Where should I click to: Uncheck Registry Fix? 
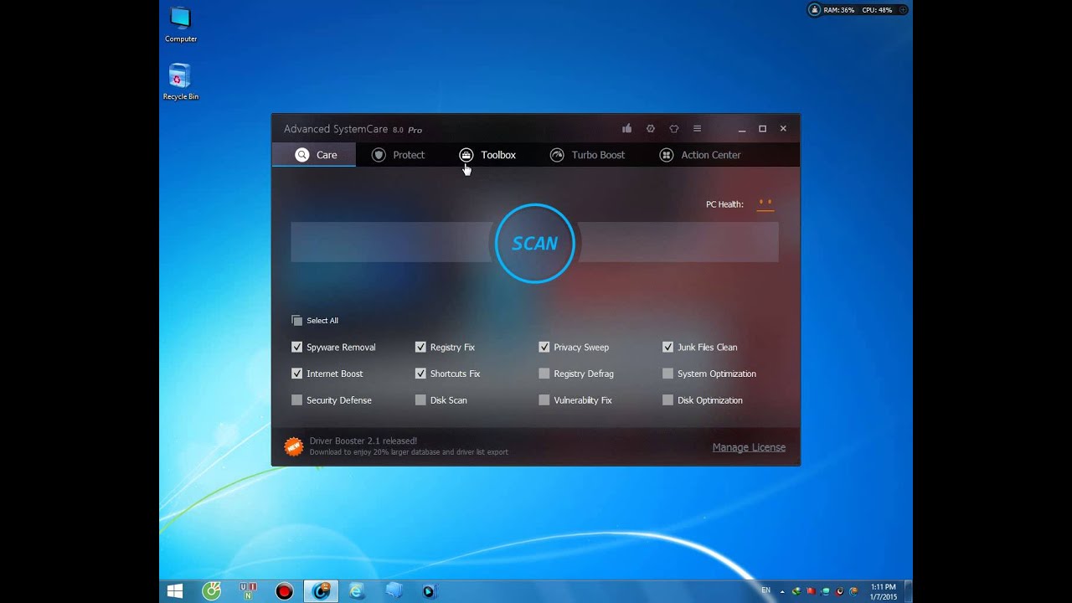(x=420, y=347)
